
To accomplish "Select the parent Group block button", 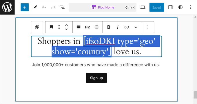I will click(37, 27).
